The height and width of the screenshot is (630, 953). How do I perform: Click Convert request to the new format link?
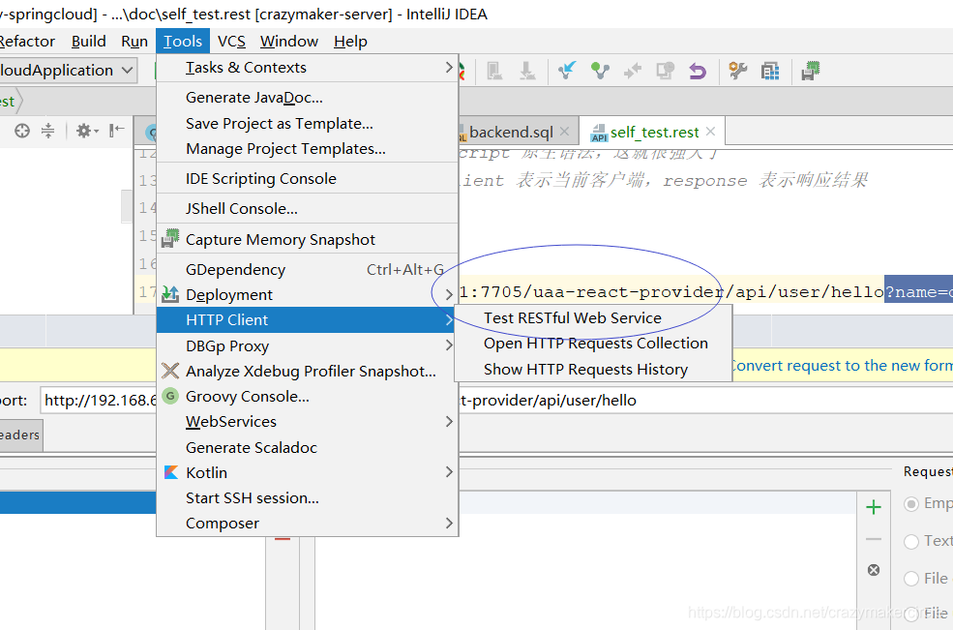pos(843,366)
